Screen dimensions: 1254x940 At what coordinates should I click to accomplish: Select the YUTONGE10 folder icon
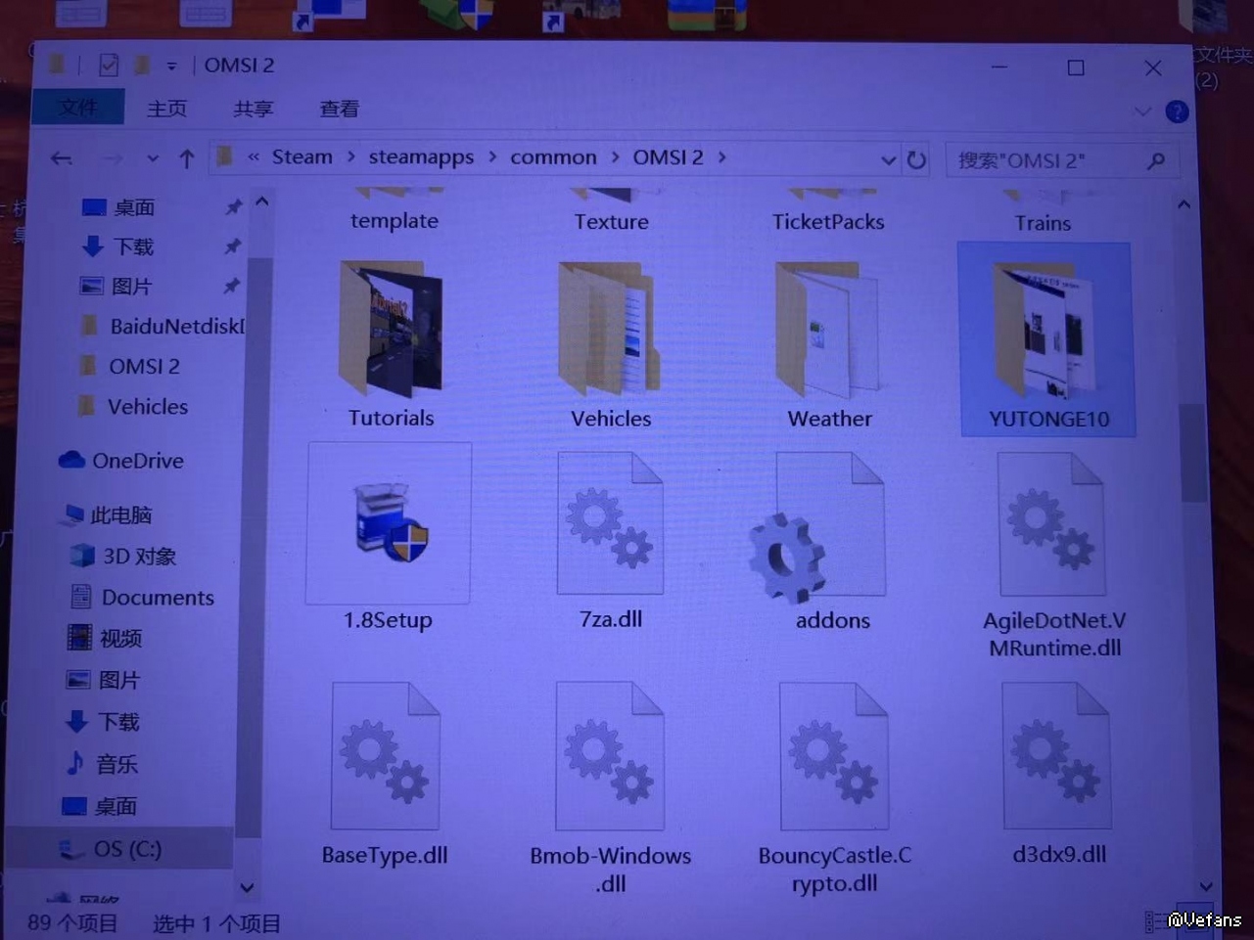1045,330
